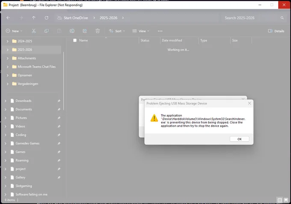Click the navigation pane vertical scrollbar
Viewport: 291px width, 204px height.
click(x=64, y=81)
